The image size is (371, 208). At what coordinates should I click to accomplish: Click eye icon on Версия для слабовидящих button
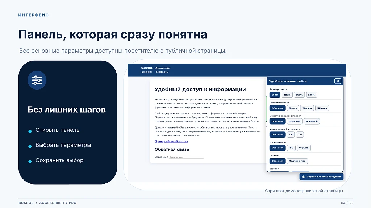pyautogui.click(x=304, y=177)
